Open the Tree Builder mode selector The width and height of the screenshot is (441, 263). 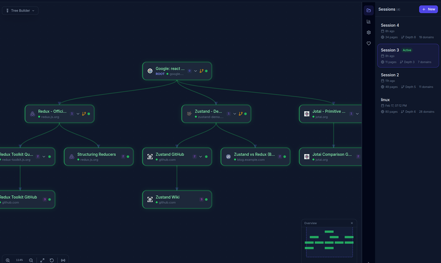[20, 10]
